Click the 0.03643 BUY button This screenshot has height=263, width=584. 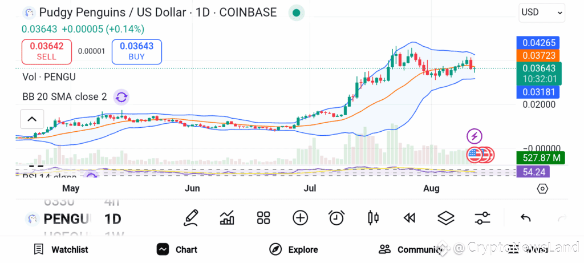click(x=137, y=51)
